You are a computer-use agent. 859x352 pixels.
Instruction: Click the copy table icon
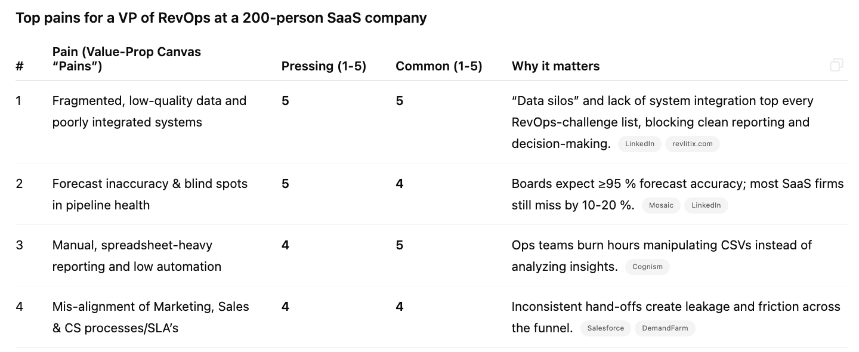[836, 65]
